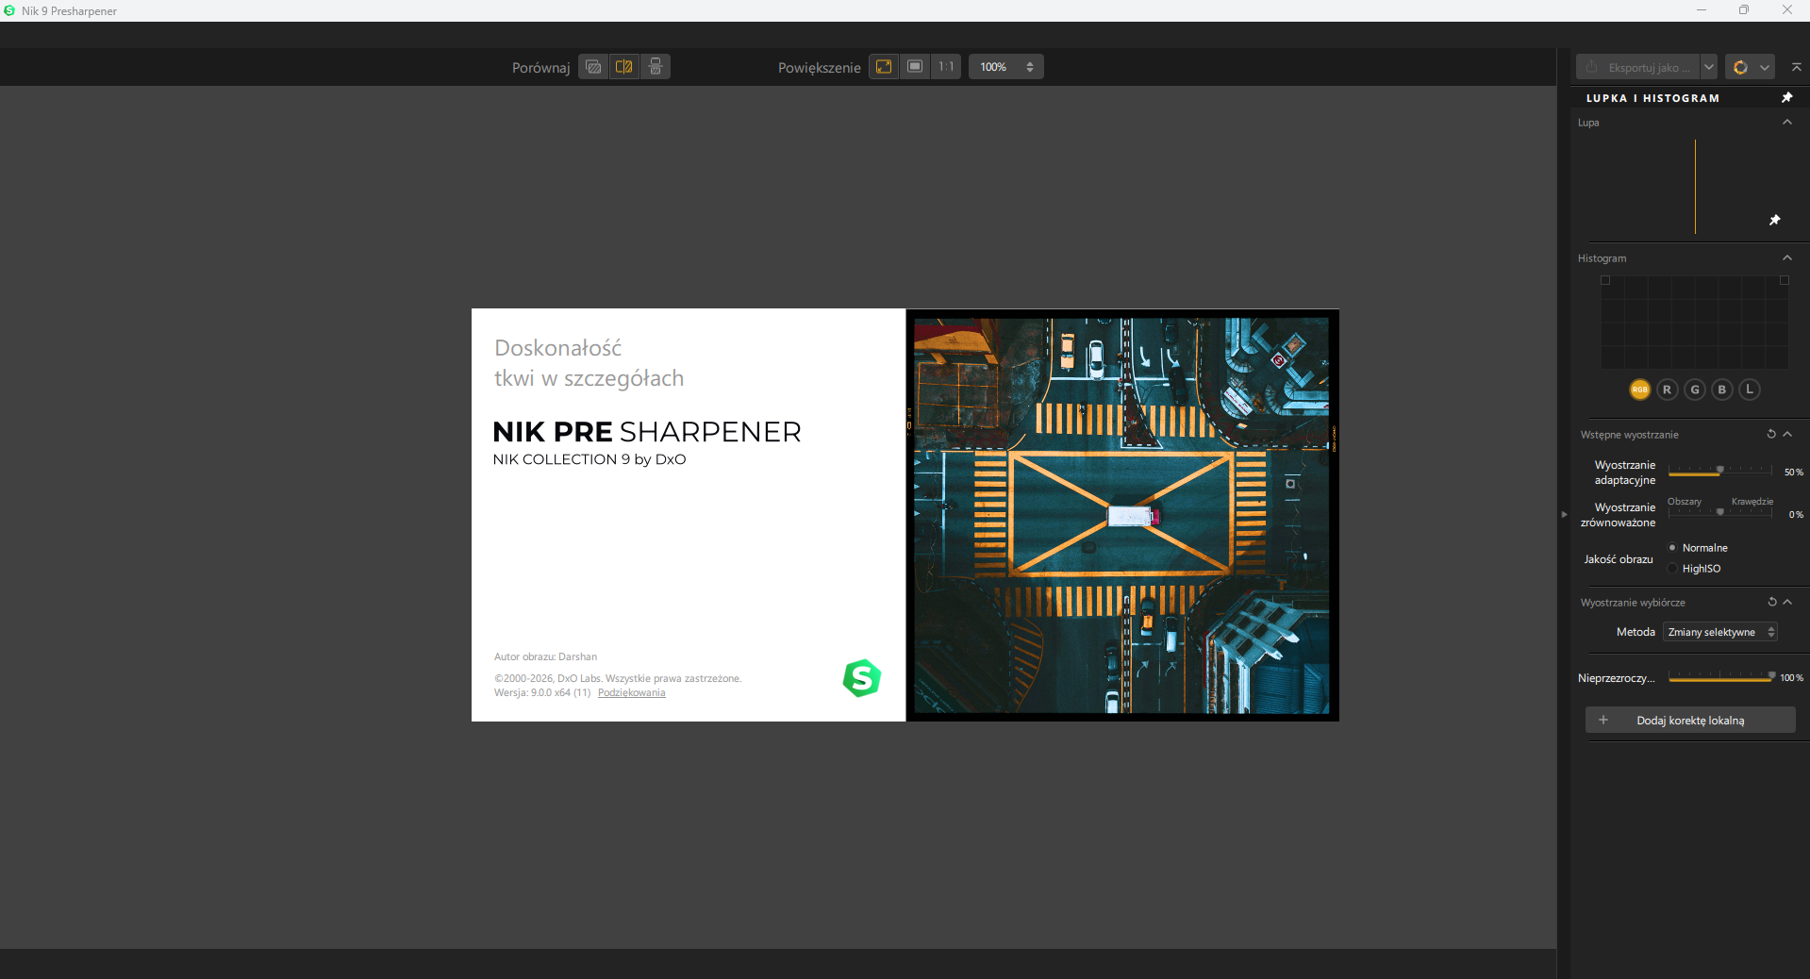Expand the left side panel arrow
Image resolution: width=1810 pixels, height=979 pixels.
point(1564,514)
